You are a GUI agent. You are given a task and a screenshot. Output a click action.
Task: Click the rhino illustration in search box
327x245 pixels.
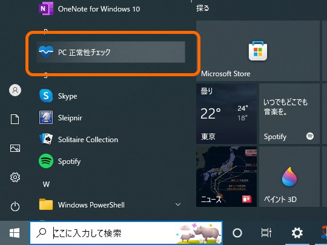(x=199, y=233)
